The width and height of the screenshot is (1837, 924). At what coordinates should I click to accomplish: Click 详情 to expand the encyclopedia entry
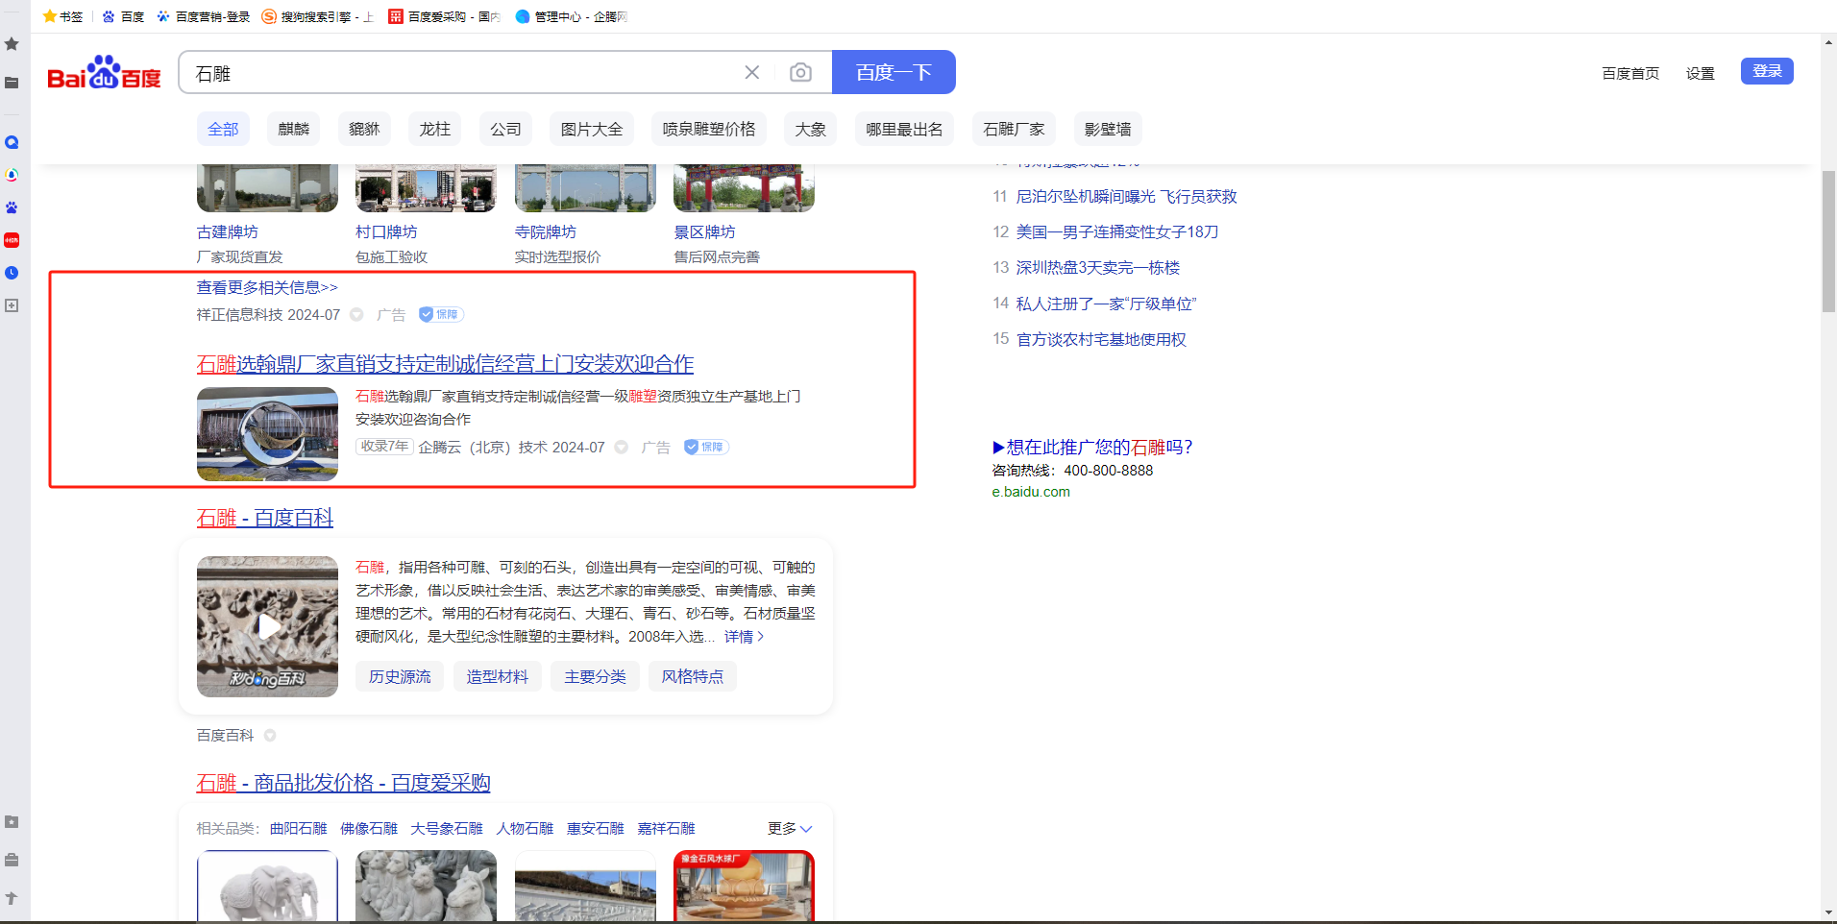[x=745, y=637]
